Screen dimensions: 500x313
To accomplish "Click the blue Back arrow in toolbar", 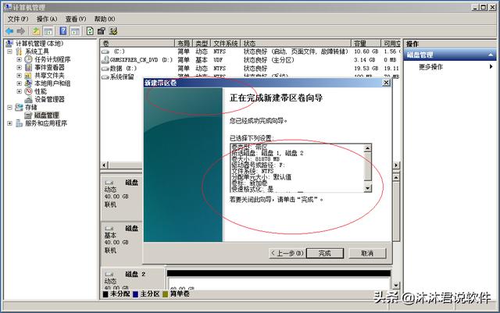I will (9, 31).
